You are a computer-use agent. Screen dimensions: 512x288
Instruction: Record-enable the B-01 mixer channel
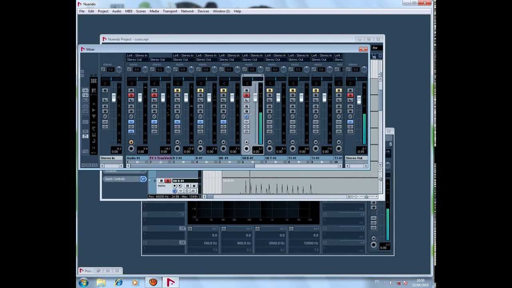(x=200, y=149)
